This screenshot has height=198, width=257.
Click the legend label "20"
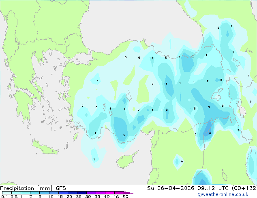tap(69, 196)
